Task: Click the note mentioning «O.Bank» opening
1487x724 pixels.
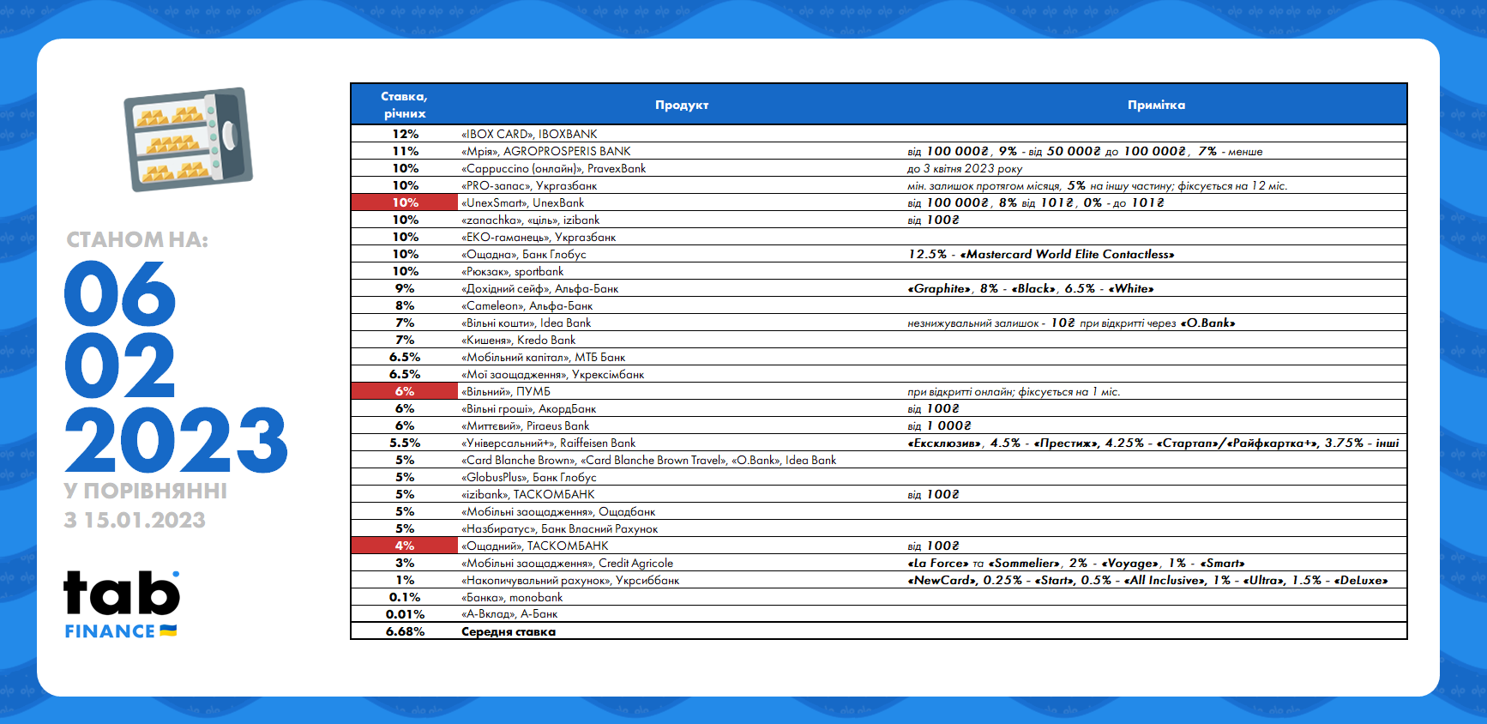Action: [1071, 323]
